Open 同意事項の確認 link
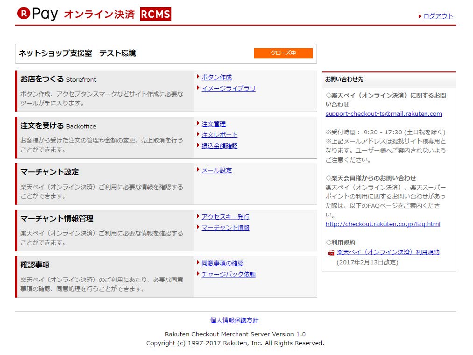This screenshot has width=473, height=355. point(222,263)
